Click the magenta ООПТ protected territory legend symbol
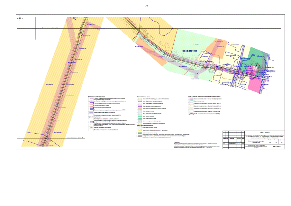291x206 pixels. tap(191, 114)
